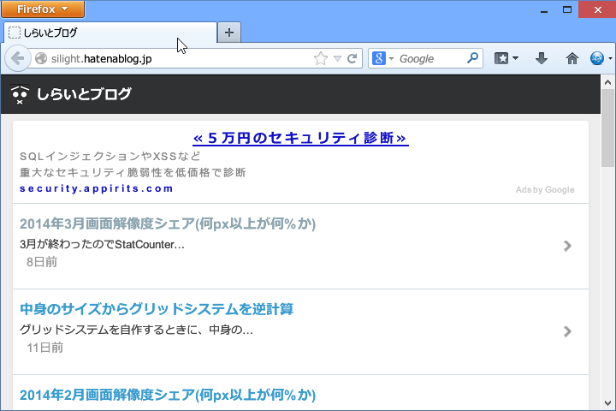Expand the bookmarks button dropdown arrow
616x411 pixels.
point(515,58)
